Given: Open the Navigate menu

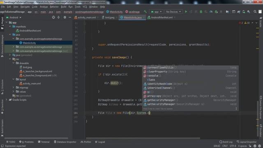Looking at the screenshot, I should 25,7.
